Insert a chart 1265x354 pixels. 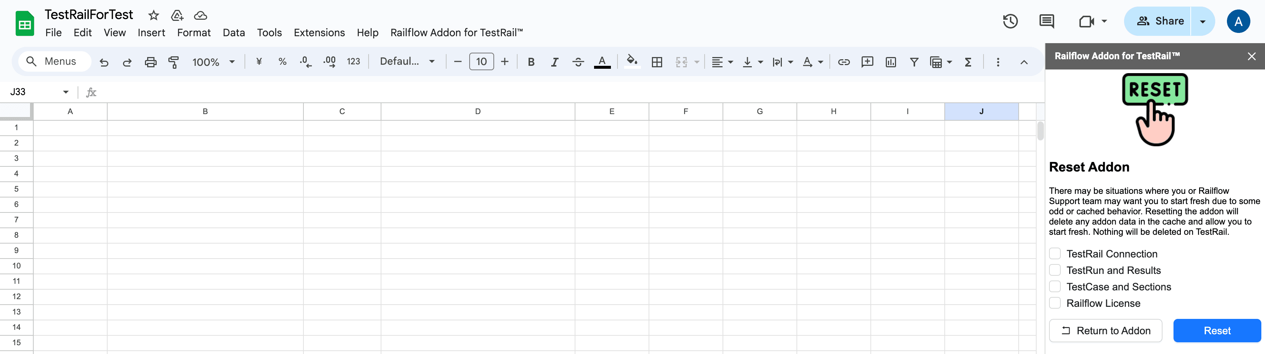tap(891, 62)
